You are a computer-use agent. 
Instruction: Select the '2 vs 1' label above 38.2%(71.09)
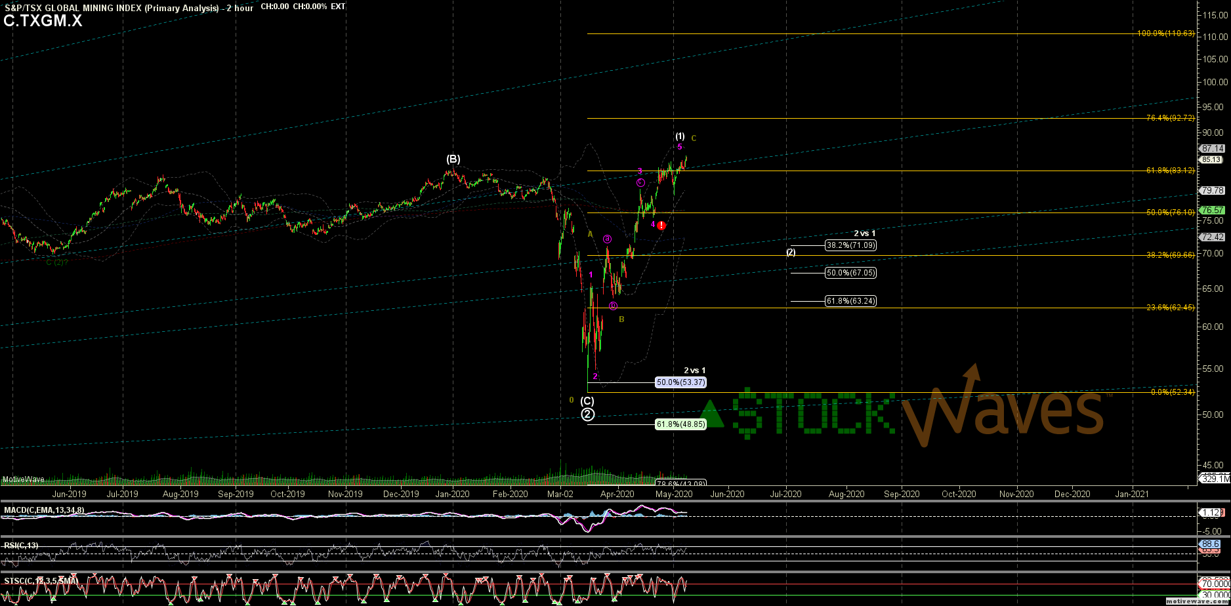tap(864, 233)
